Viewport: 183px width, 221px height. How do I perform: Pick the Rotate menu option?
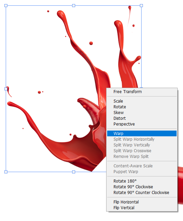pos(142,107)
